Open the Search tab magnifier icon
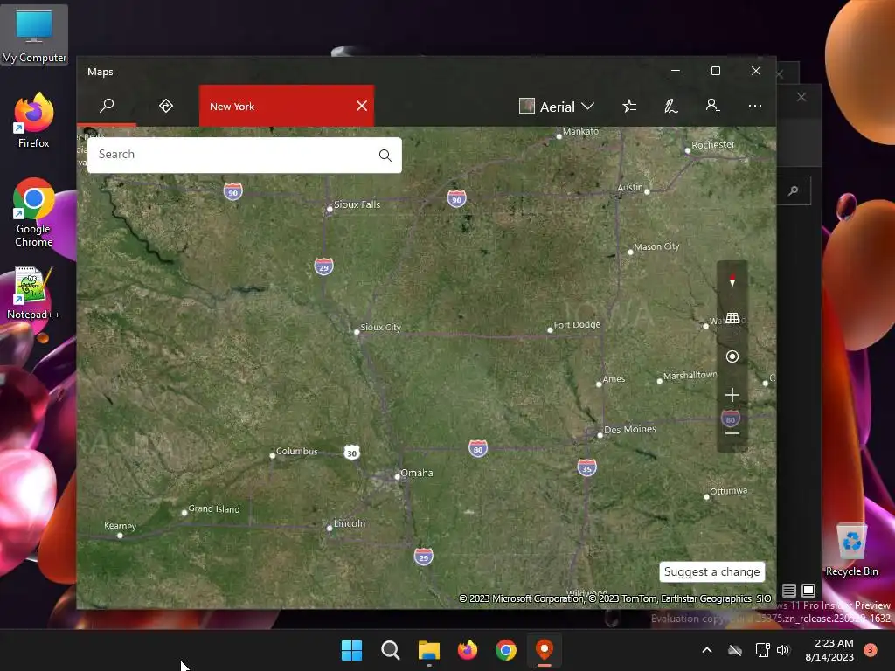 pyautogui.click(x=107, y=106)
